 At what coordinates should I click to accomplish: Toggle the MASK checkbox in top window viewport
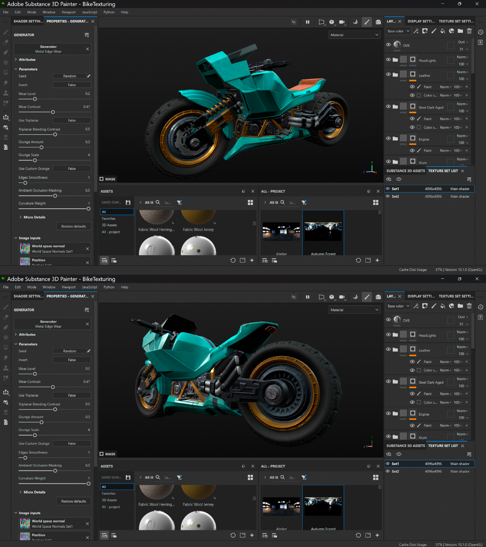coord(102,179)
